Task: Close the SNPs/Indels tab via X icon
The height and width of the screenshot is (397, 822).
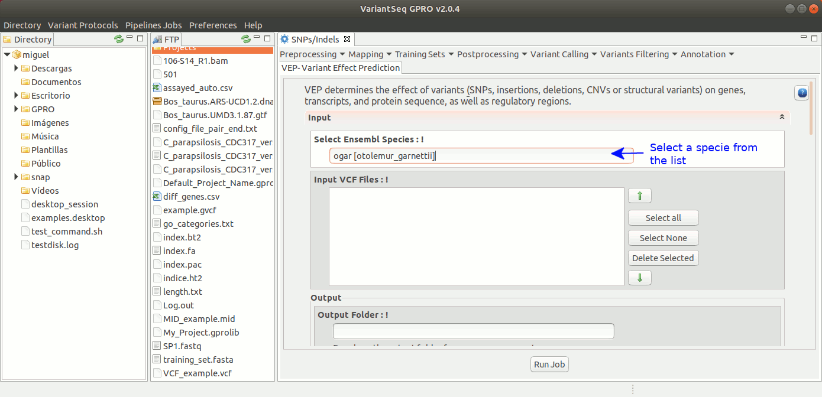Action: tap(347, 40)
